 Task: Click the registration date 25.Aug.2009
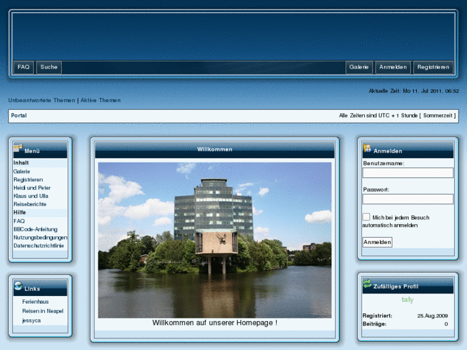pyautogui.click(x=432, y=316)
